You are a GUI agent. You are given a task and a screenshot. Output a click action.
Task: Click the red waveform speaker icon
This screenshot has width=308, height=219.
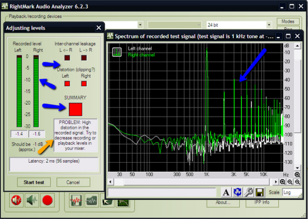[x=16, y=201]
